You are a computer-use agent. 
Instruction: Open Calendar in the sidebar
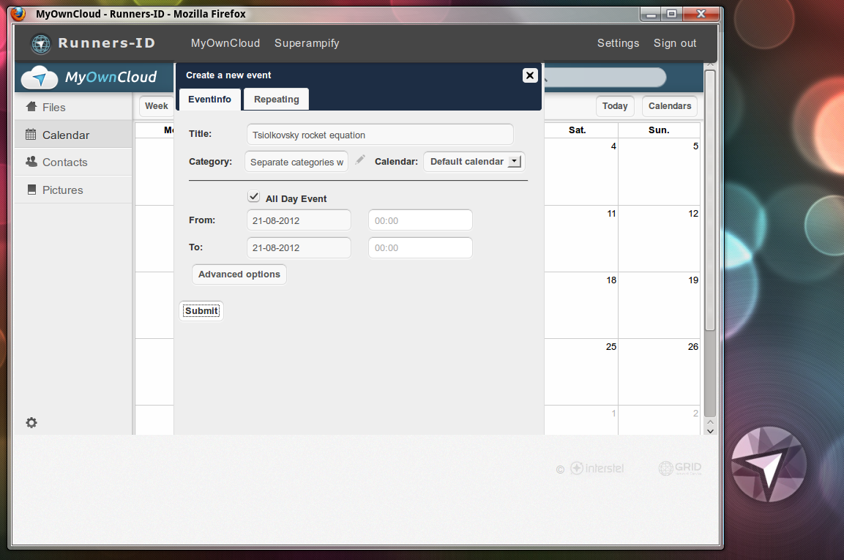click(73, 135)
